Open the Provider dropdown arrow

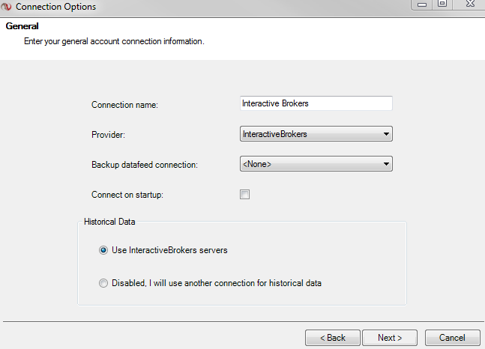click(x=386, y=134)
